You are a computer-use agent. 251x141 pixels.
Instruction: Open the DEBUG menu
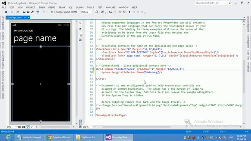pos(52,7)
